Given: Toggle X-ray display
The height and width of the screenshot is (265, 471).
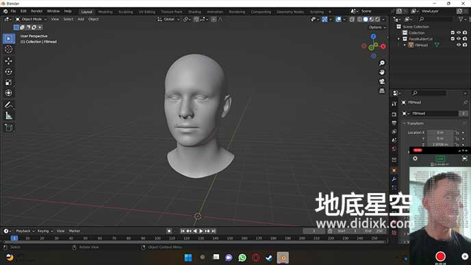Looking at the screenshot, I should pos(352,19).
